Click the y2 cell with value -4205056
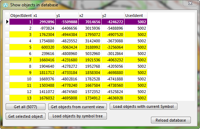The image size is (200, 129). tap(113, 66)
